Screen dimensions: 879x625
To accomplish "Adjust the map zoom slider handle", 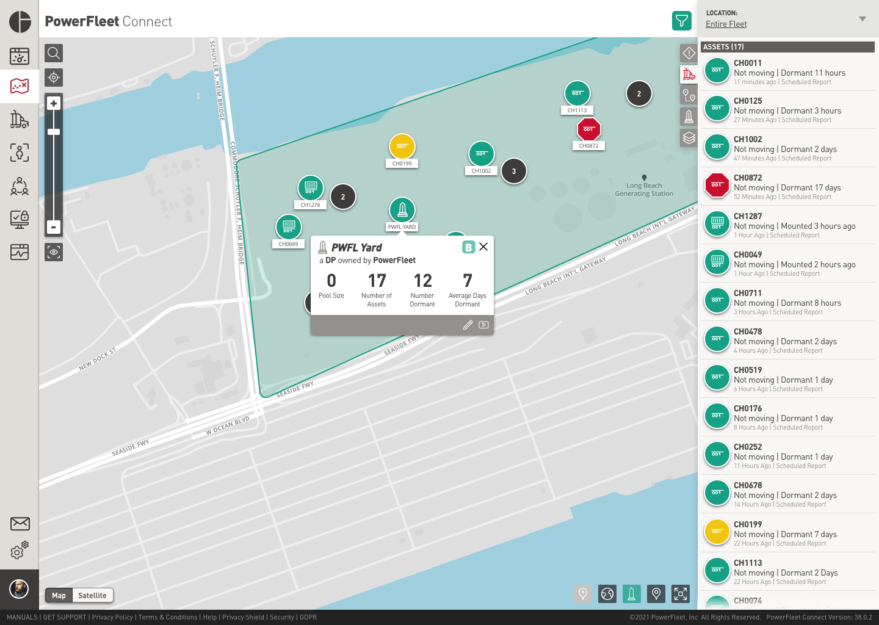I will click(x=54, y=132).
